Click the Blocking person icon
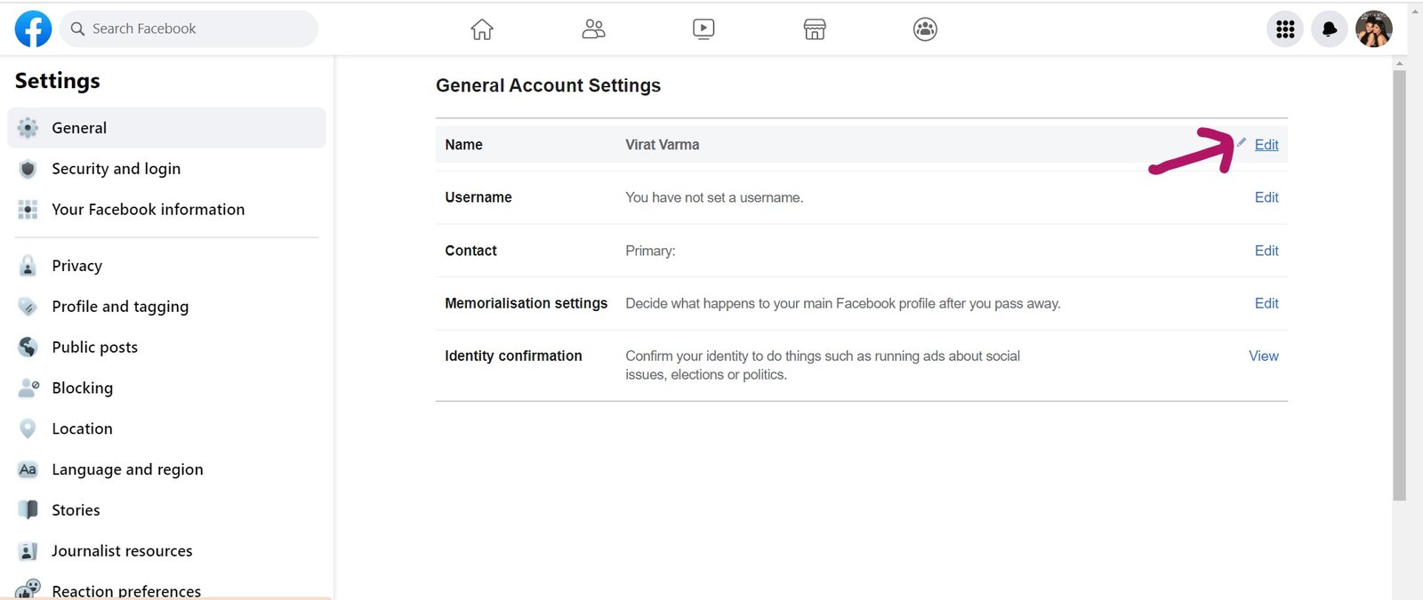This screenshot has width=1423, height=600. pos(28,388)
